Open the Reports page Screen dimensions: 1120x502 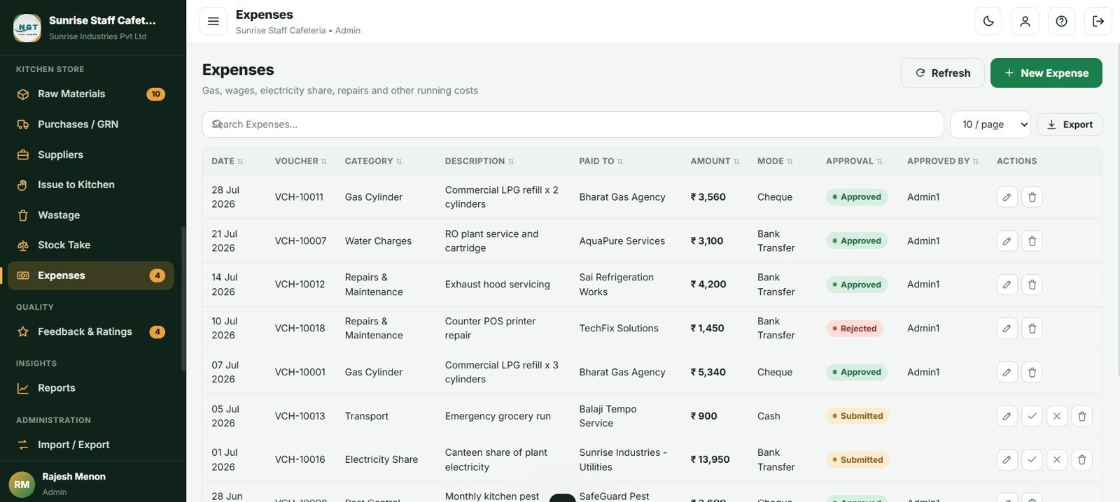(x=91, y=388)
